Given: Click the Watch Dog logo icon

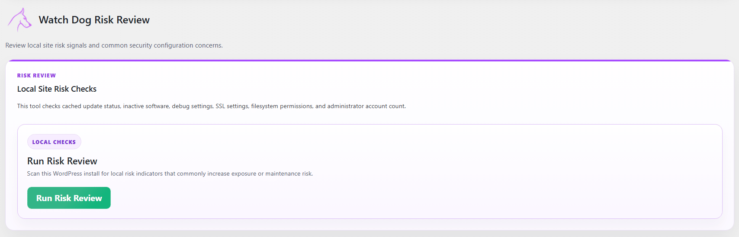Looking at the screenshot, I should 19,20.
